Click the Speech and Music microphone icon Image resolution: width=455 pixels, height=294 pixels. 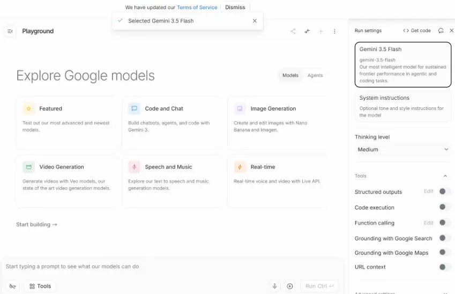pyautogui.click(x=134, y=167)
